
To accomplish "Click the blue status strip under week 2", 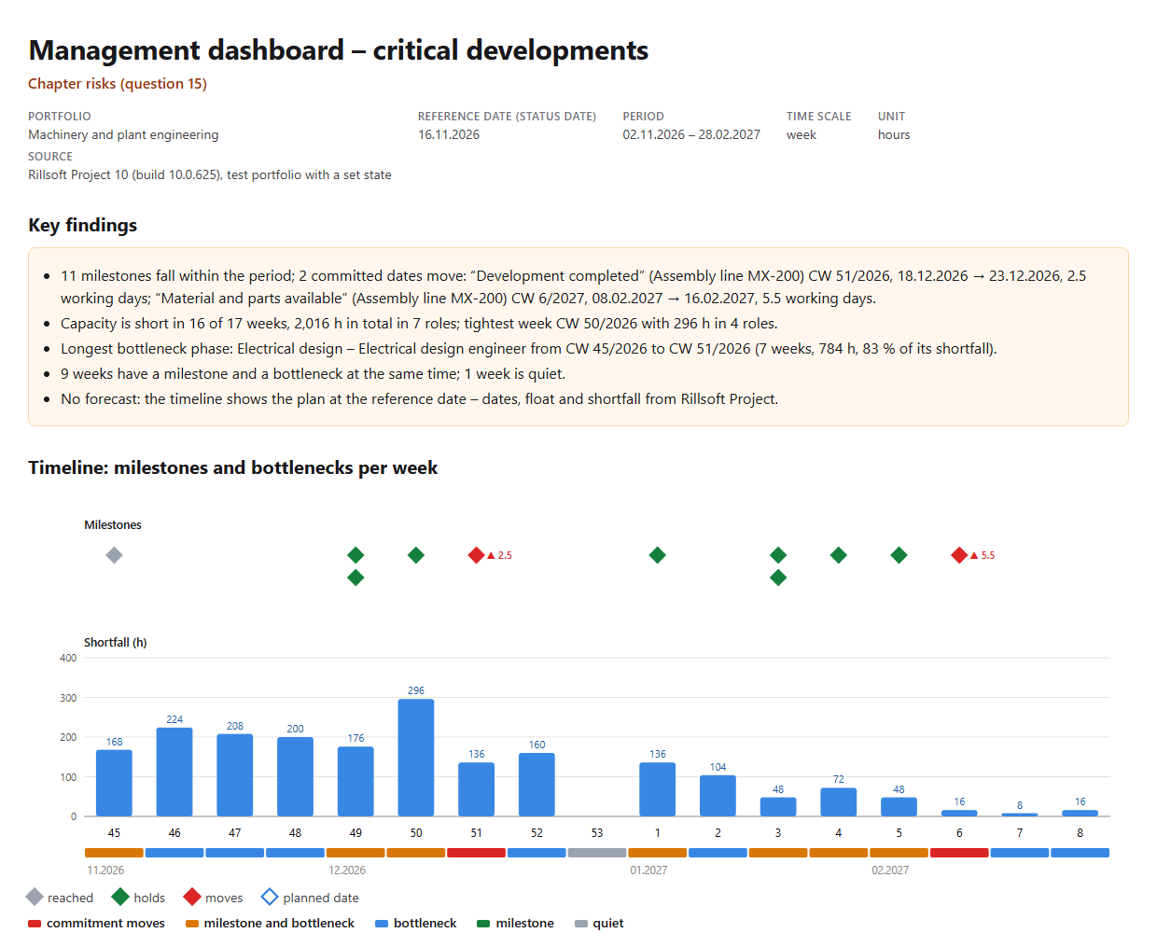I will pyautogui.click(x=718, y=853).
